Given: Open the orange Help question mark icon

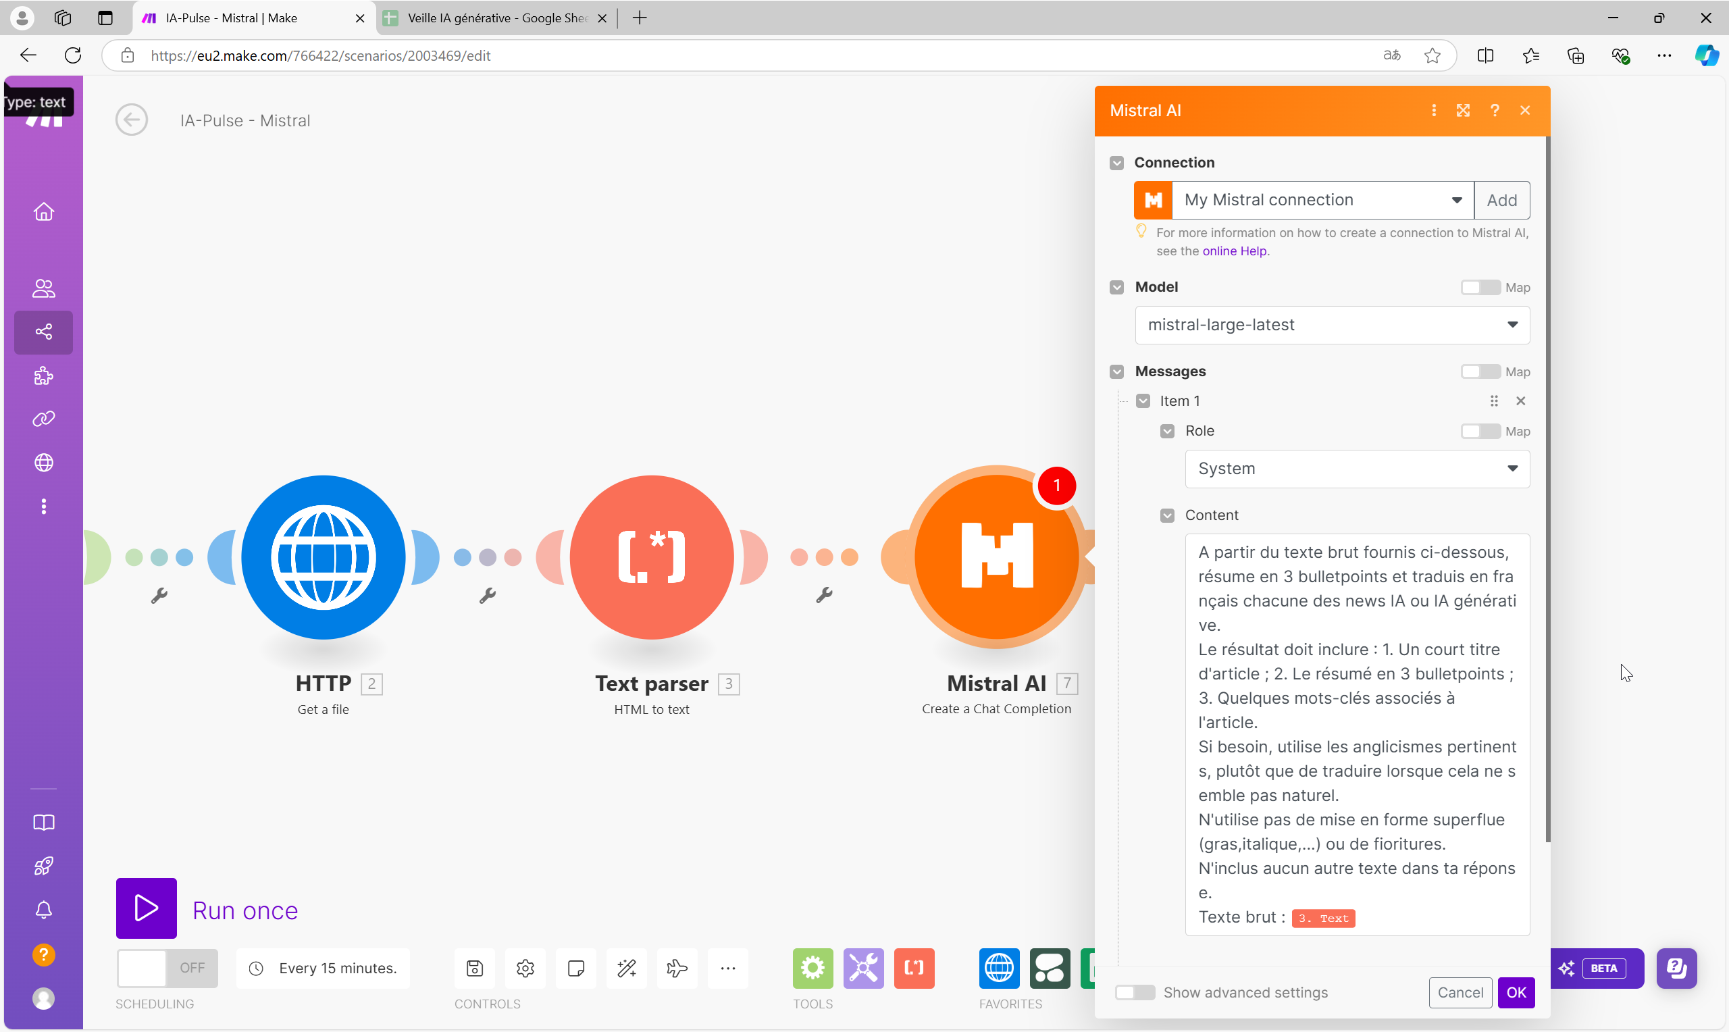Looking at the screenshot, I should (x=44, y=955).
